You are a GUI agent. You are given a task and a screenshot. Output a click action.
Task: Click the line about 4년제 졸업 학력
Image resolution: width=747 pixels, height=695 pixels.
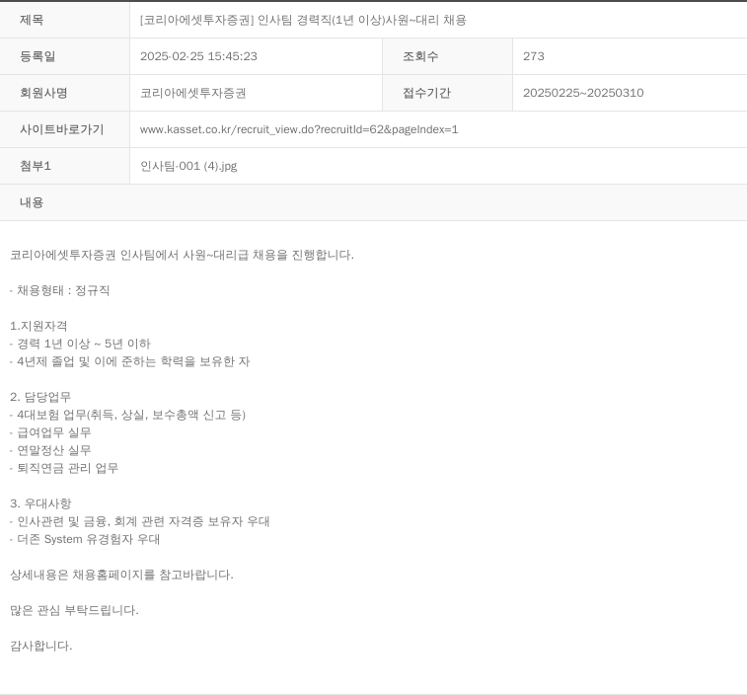pyautogui.click(x=129, y=361)
